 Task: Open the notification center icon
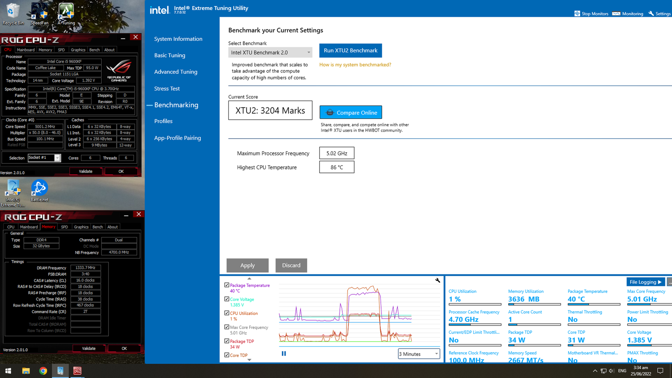point(660,371)
